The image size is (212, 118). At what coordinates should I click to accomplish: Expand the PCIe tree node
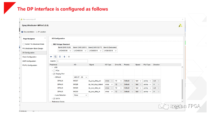coord(52,71)
